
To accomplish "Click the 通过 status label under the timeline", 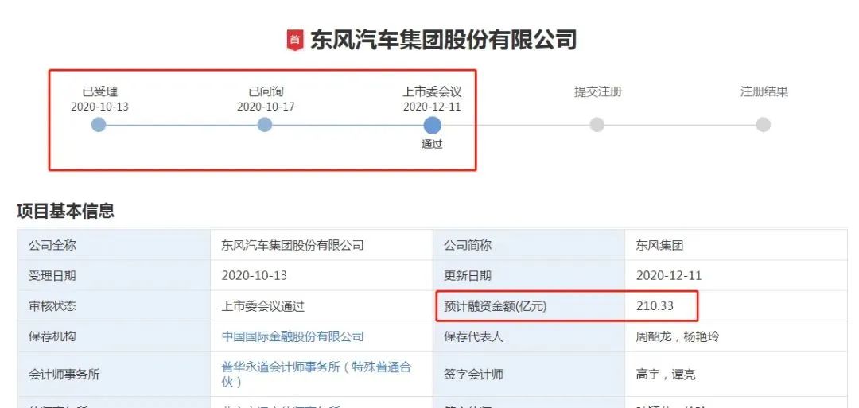I will (432, 145).
